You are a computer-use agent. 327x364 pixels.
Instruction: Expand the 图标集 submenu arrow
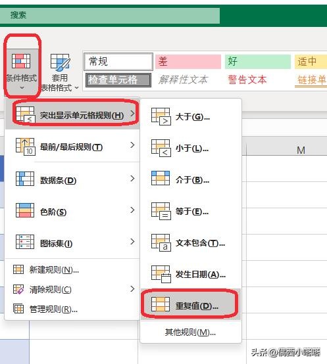(132, 242)
